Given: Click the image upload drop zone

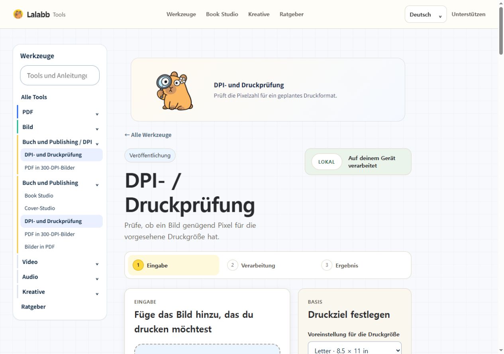Looking at the screenshot, I should click(x=207, y=349).
